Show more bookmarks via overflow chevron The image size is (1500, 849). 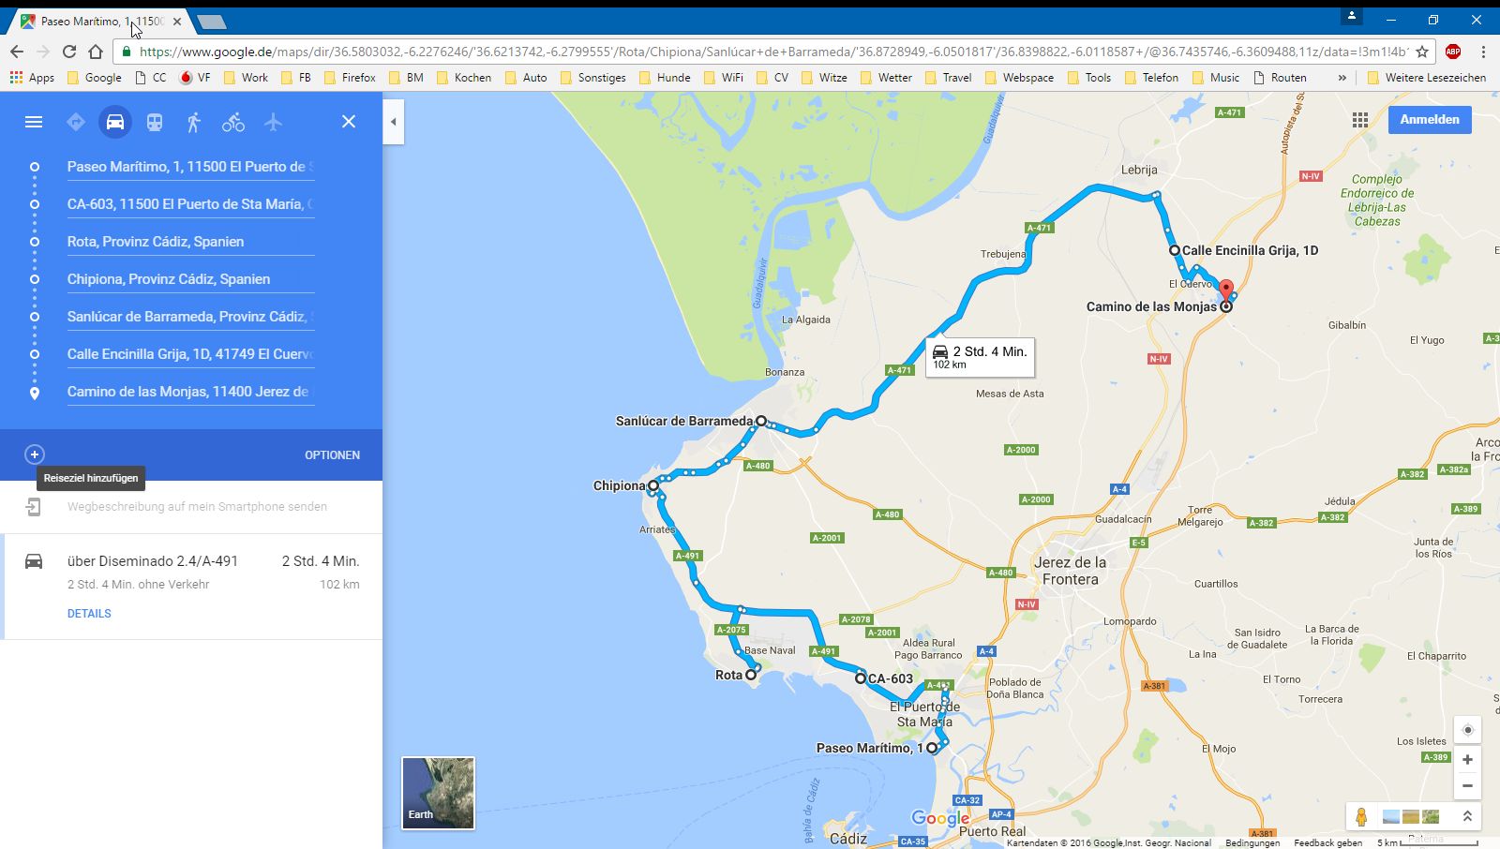point(1342,78)
